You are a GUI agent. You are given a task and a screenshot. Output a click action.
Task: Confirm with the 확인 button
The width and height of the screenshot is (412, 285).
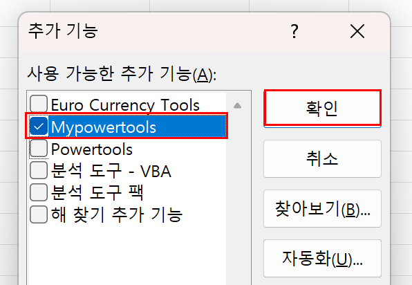[322, 108]
